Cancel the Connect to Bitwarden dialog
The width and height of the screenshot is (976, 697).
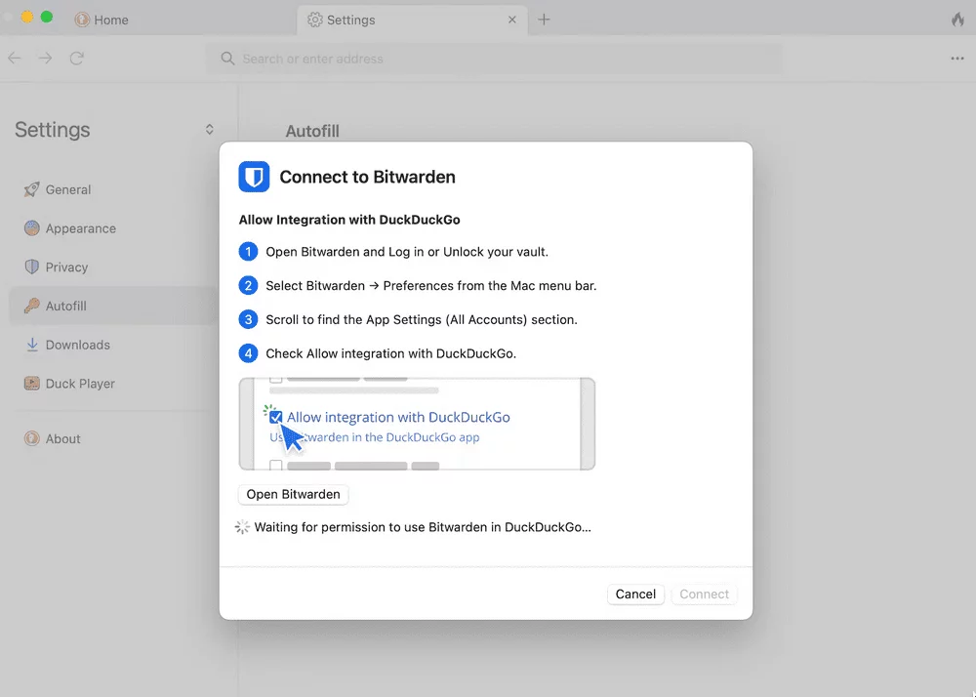pos(635,594)
